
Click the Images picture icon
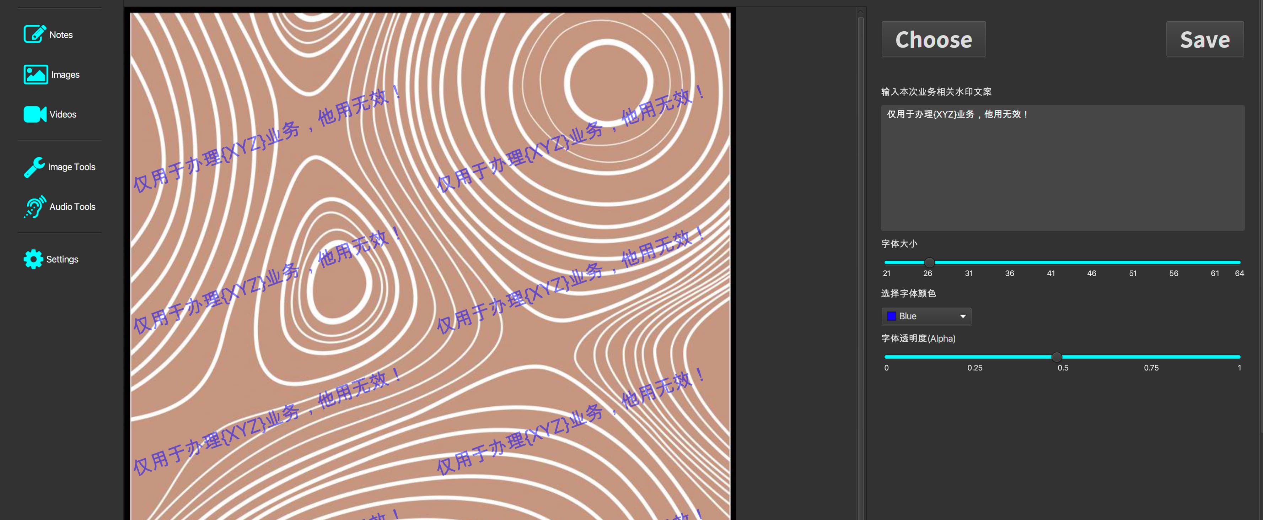[x=36, y=75]
